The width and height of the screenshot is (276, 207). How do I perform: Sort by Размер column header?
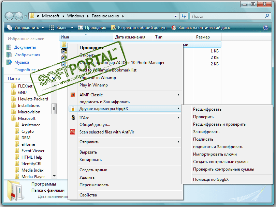point(208,37)
